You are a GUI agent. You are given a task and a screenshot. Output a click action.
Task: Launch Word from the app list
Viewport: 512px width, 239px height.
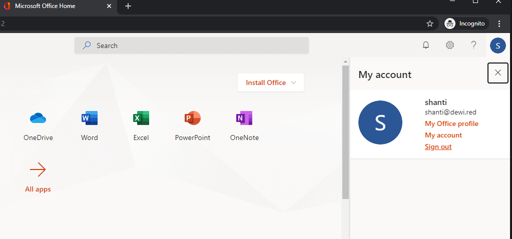click(90, 118)
